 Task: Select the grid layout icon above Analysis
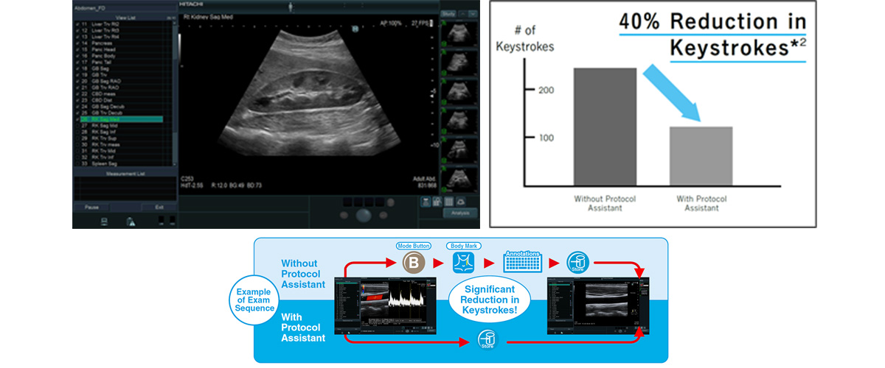[449, 202]
